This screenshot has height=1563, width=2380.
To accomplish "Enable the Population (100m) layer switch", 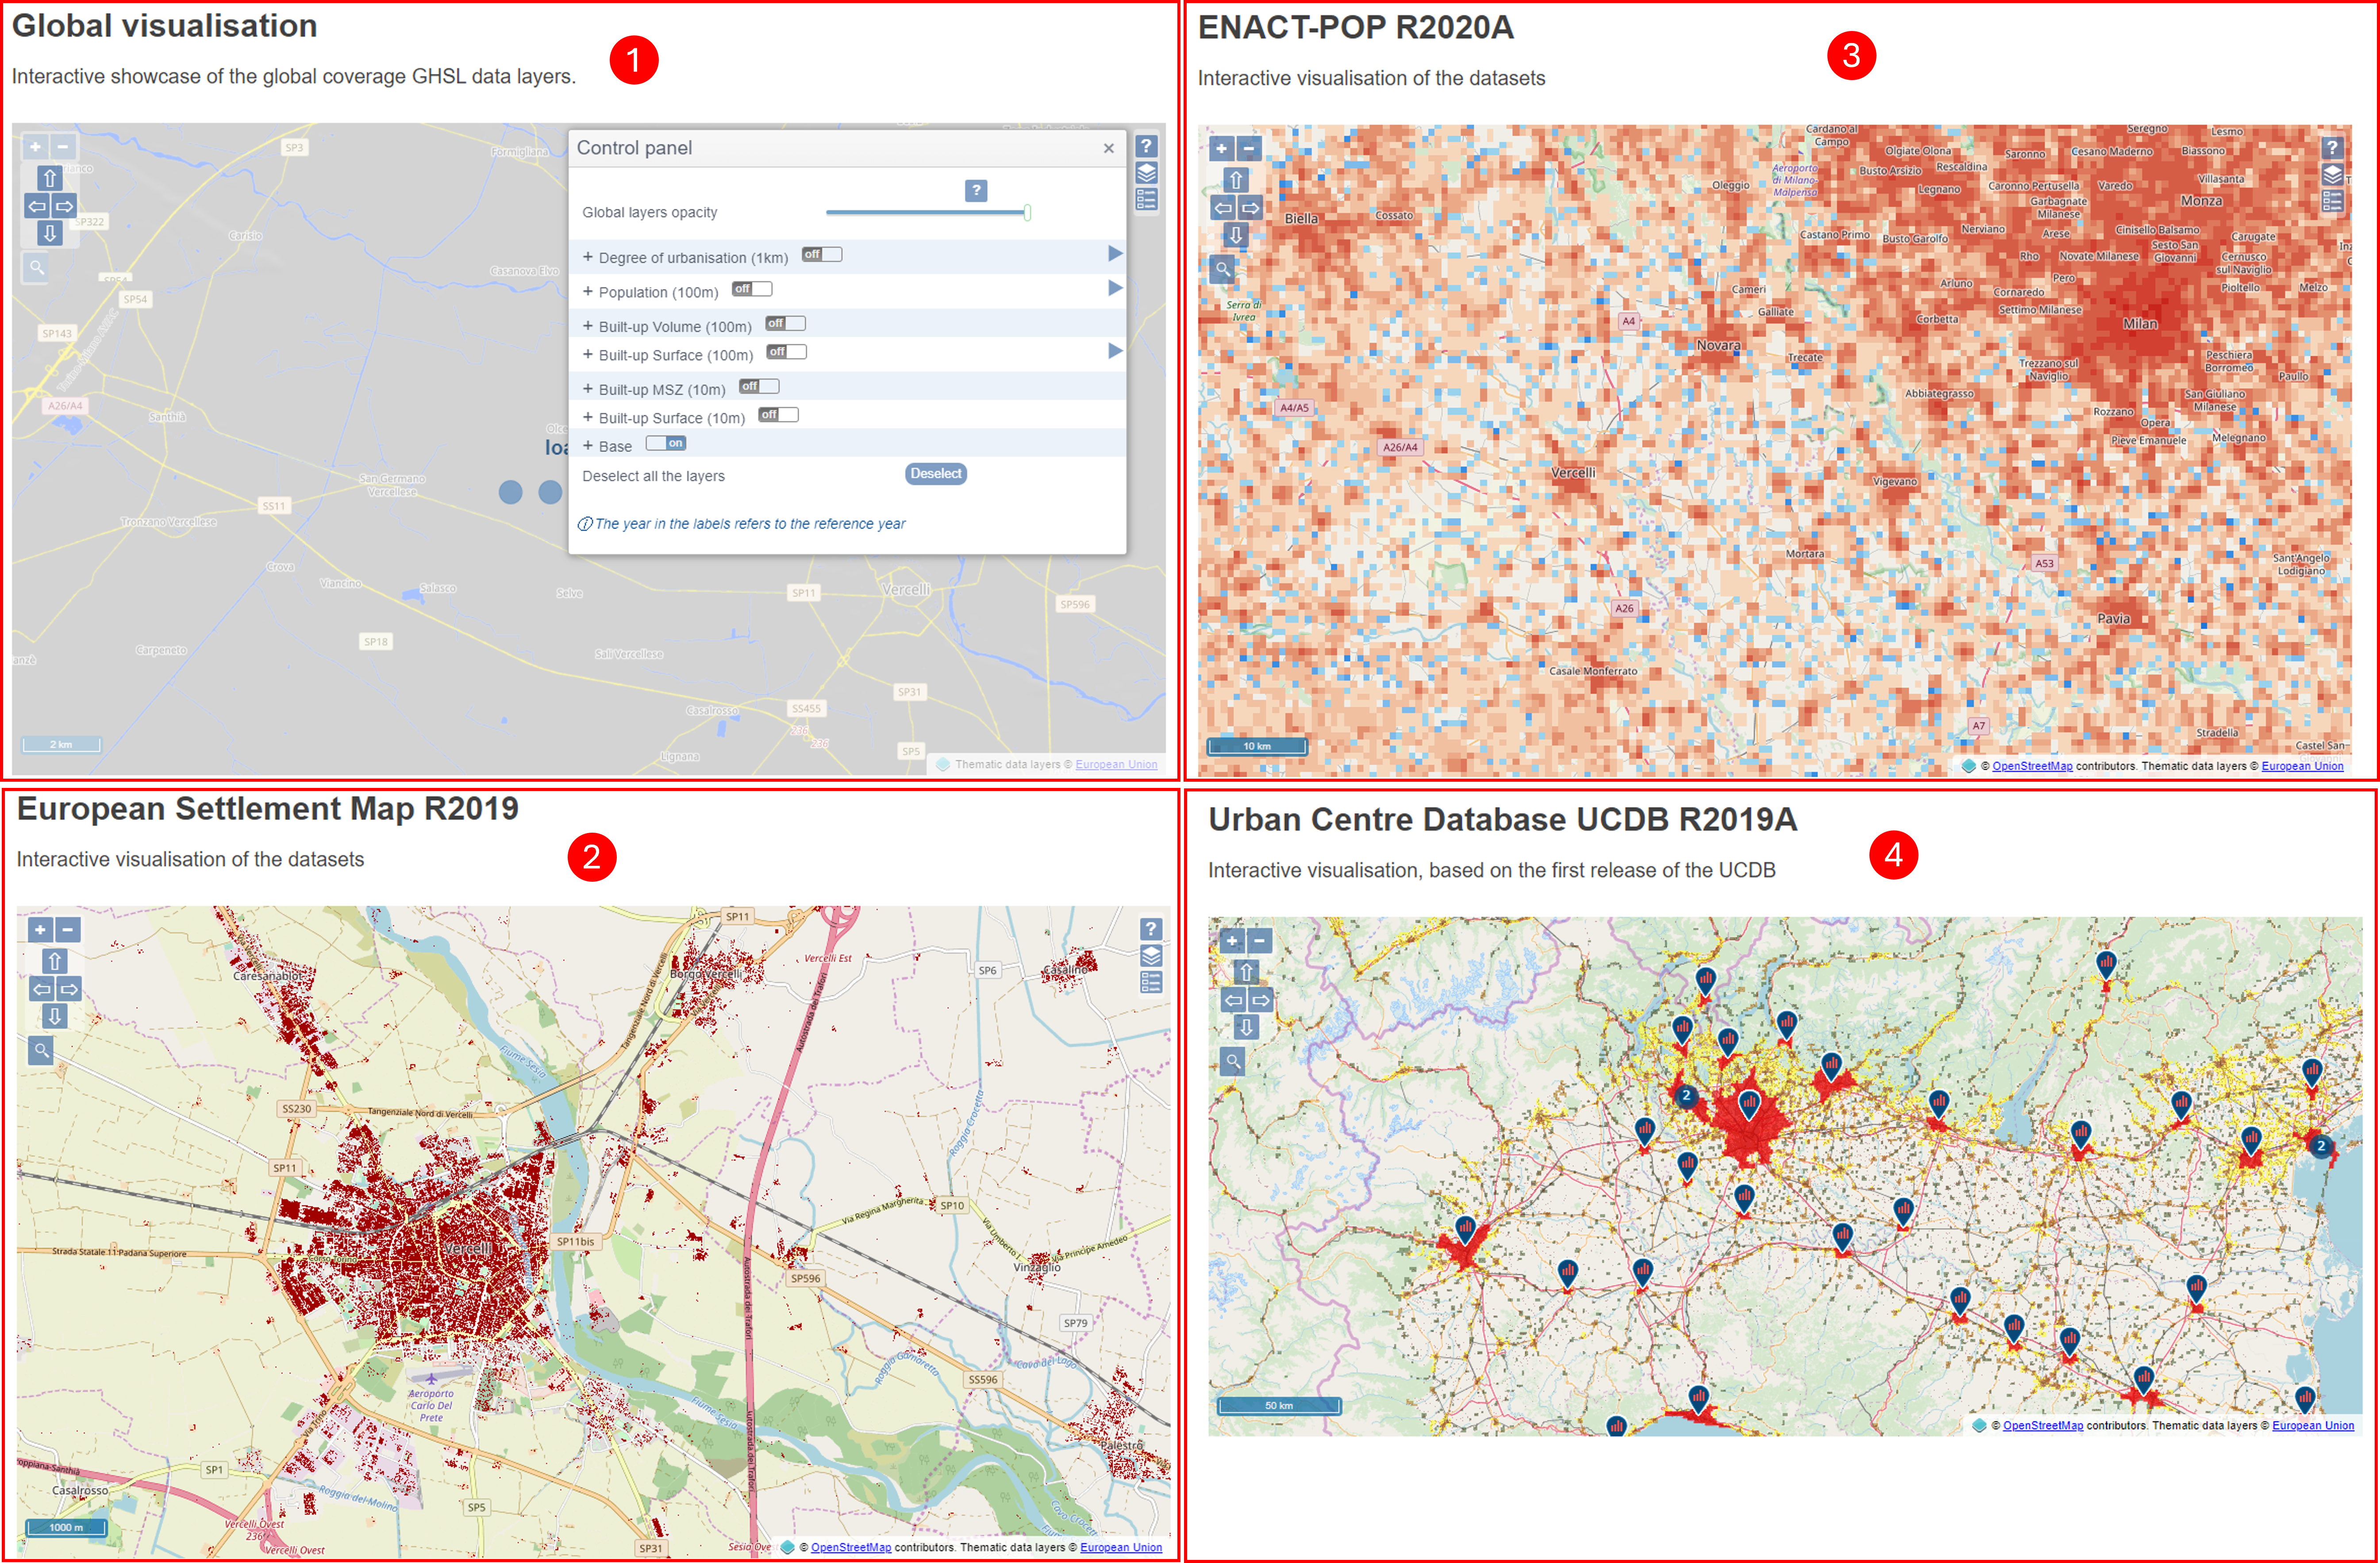I will [x=752, y=289].
